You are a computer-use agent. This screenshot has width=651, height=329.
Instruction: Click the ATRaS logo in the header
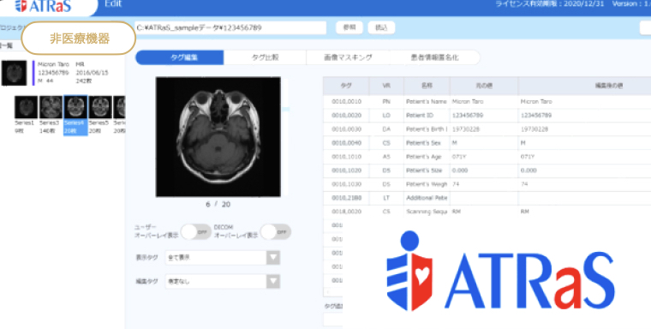click(43, 6)
